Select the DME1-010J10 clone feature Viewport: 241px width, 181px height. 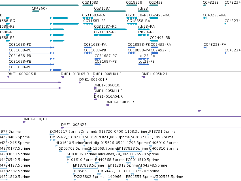pyautogui.click(x=132, y=122)
